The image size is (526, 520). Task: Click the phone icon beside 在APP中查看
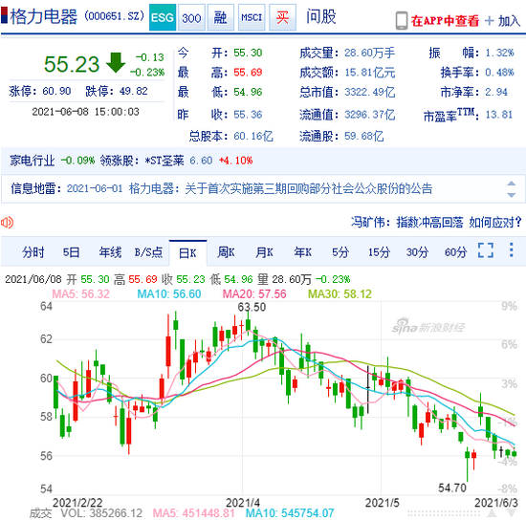pyautogui.click(x=402, y=21)
